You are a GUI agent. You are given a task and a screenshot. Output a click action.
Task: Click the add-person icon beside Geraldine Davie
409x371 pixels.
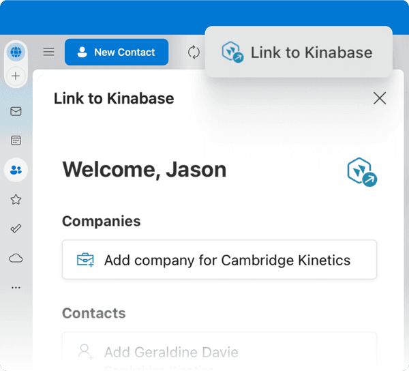(86, 352)
